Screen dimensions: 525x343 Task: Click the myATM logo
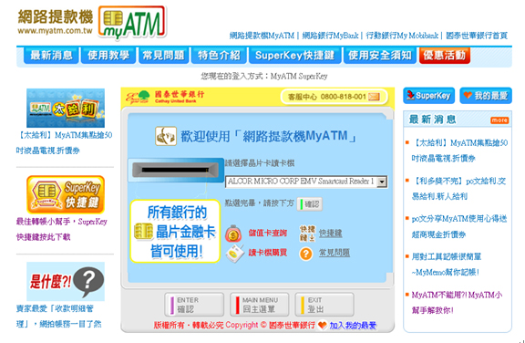[132, 22]
